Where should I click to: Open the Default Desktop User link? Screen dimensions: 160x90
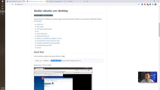pyautogui.click(x=43, y=36)
